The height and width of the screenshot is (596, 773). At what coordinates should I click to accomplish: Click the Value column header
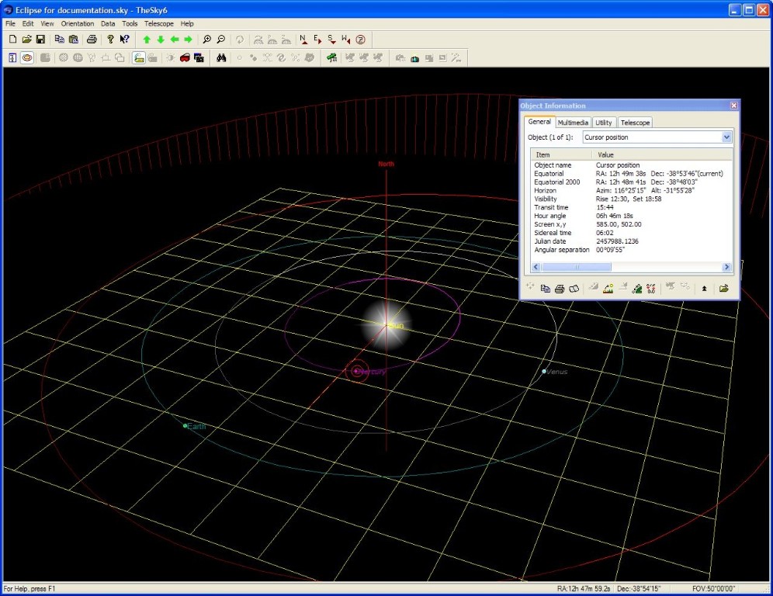[x=662, y=154]
